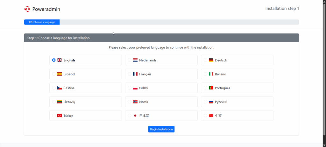Click the Spanish flag icon beside Español
Screen dimensions: 326x147
click(x=60, y=74)
